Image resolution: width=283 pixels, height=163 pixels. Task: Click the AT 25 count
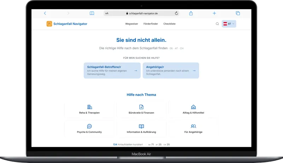[x=158, y=145]
